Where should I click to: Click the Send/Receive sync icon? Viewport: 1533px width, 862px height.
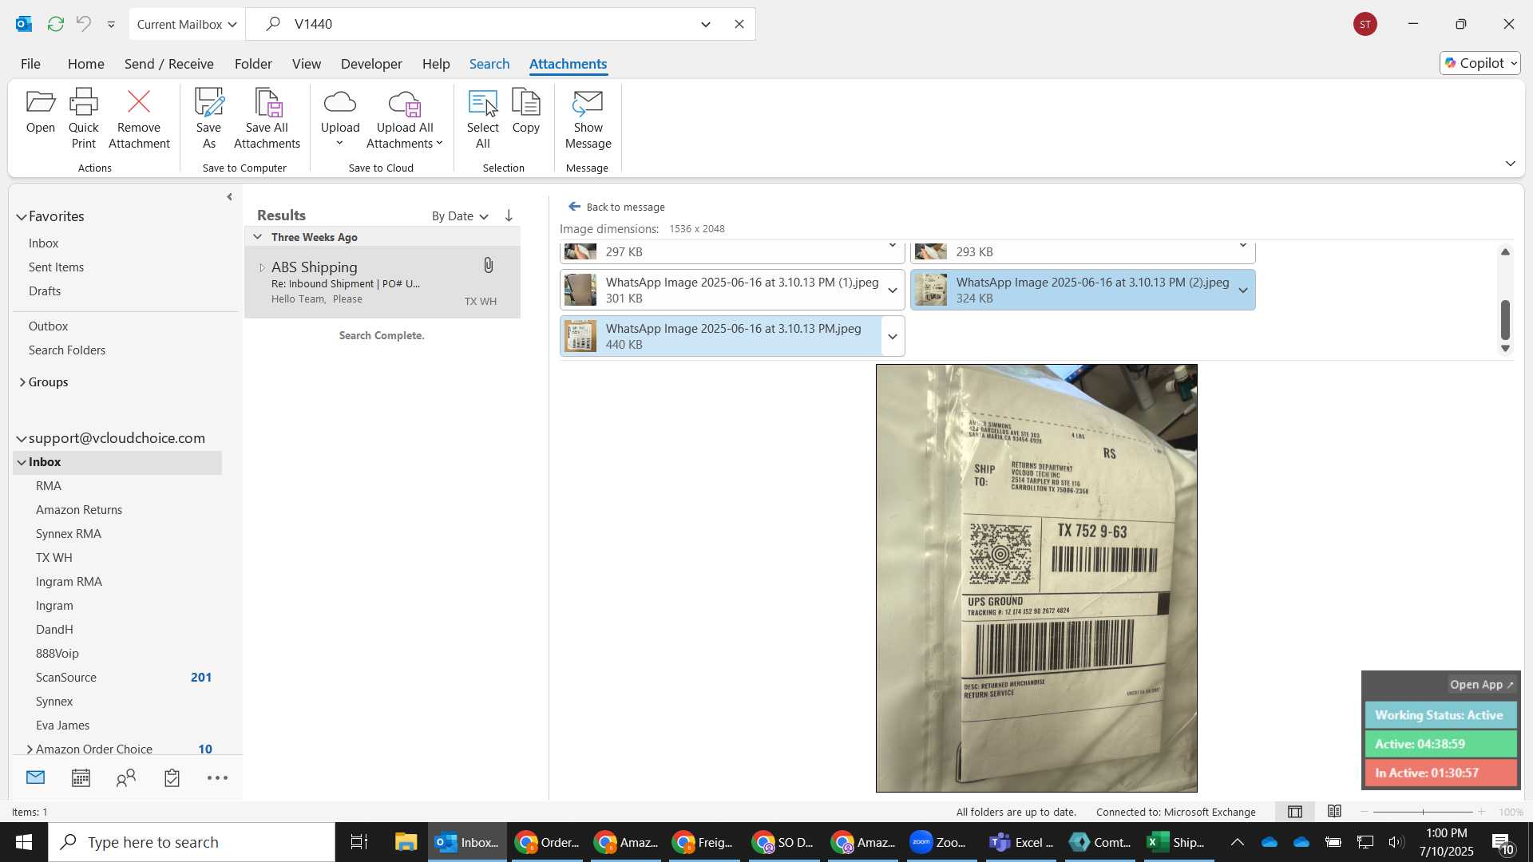(55, 24)
